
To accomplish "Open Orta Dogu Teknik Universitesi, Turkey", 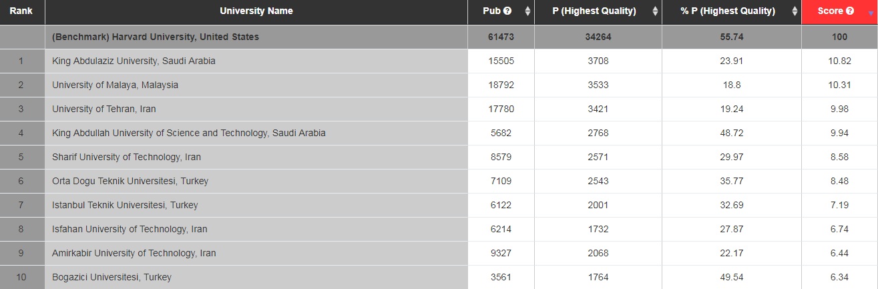I will pyautogui.click(x=130, y=181).
